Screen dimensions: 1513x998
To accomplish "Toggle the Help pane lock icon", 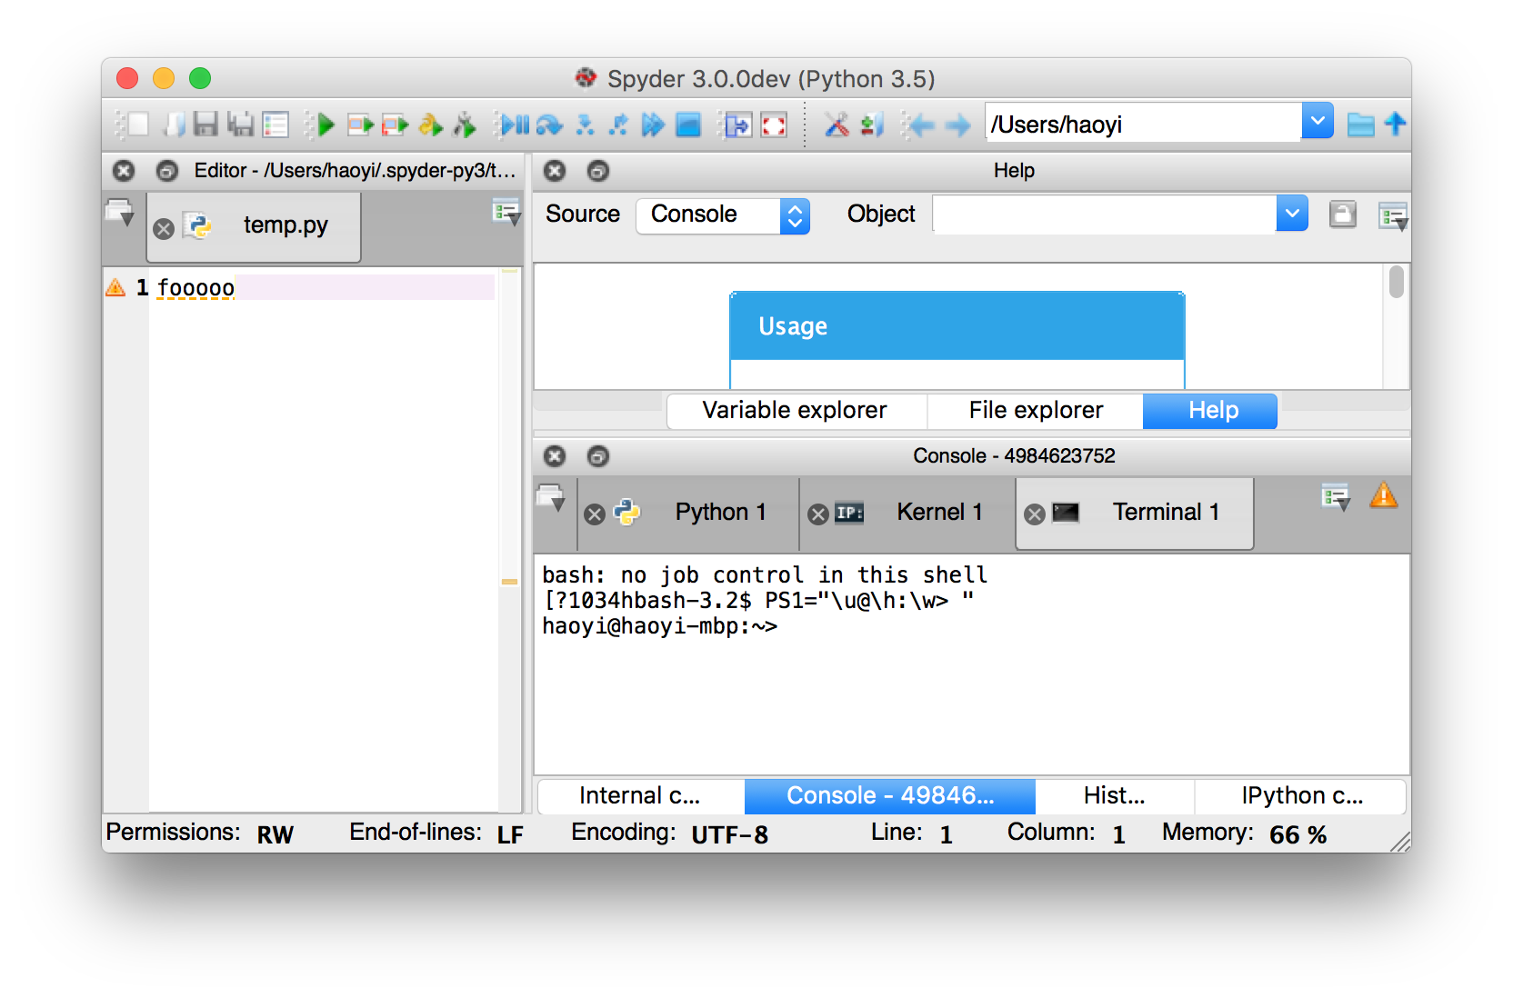I will [1342, 215].
